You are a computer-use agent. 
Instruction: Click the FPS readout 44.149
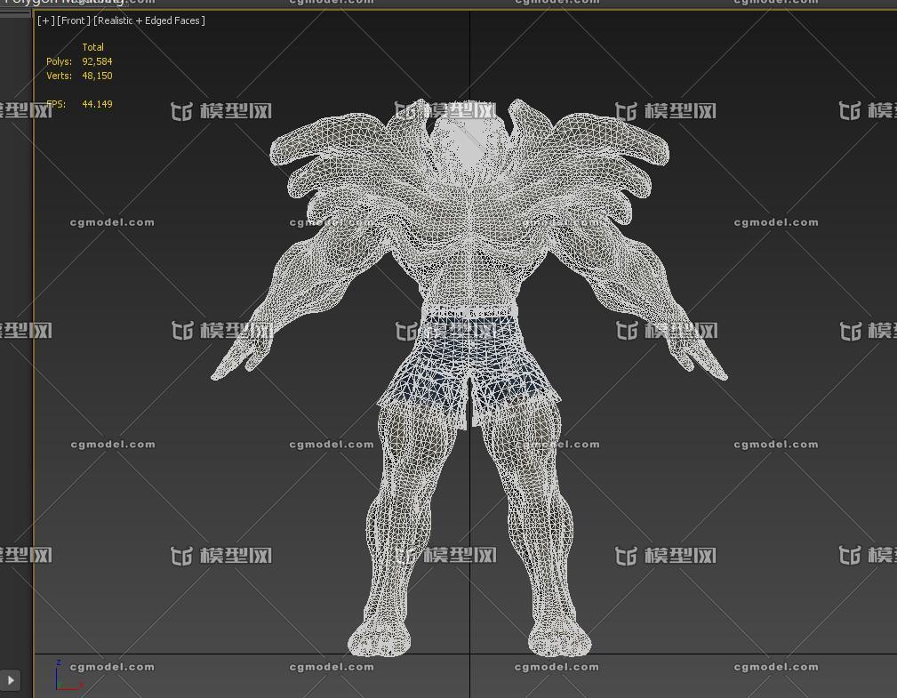click(x=97, y=104)
